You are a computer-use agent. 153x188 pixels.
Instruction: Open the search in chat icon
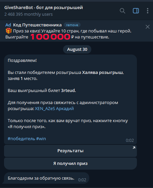122,11
